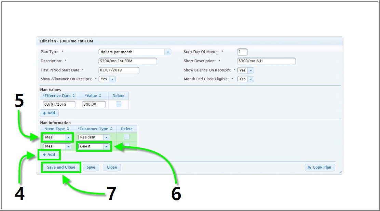Click the Copy Plan button
Image resolution: width=380 pixels, height=211 pixels.
click(320, 167)
